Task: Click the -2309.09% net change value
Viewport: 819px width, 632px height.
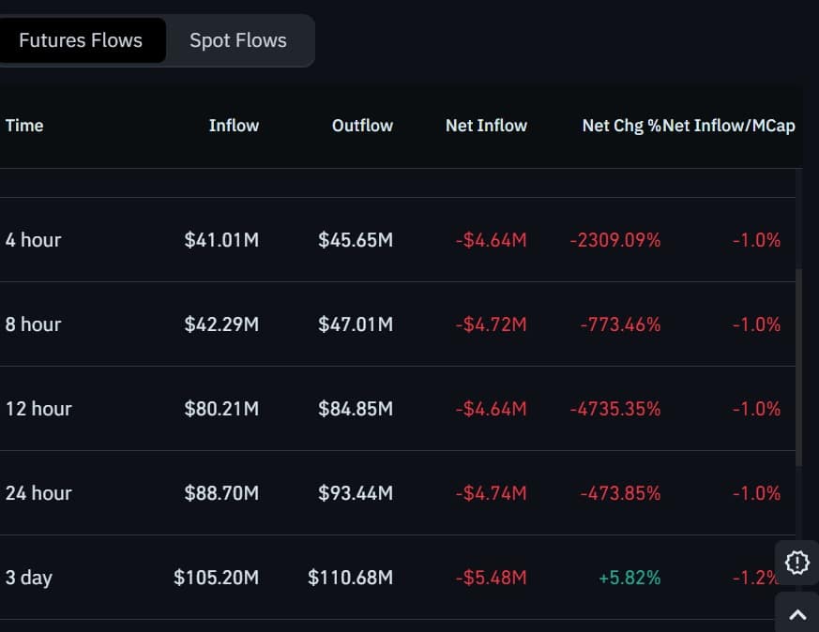Action: click(x=615, y=240)
